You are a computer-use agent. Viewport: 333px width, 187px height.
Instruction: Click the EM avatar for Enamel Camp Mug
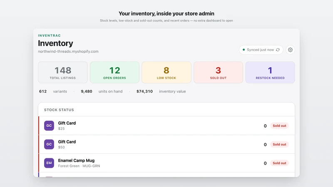[x=49, y=163]
